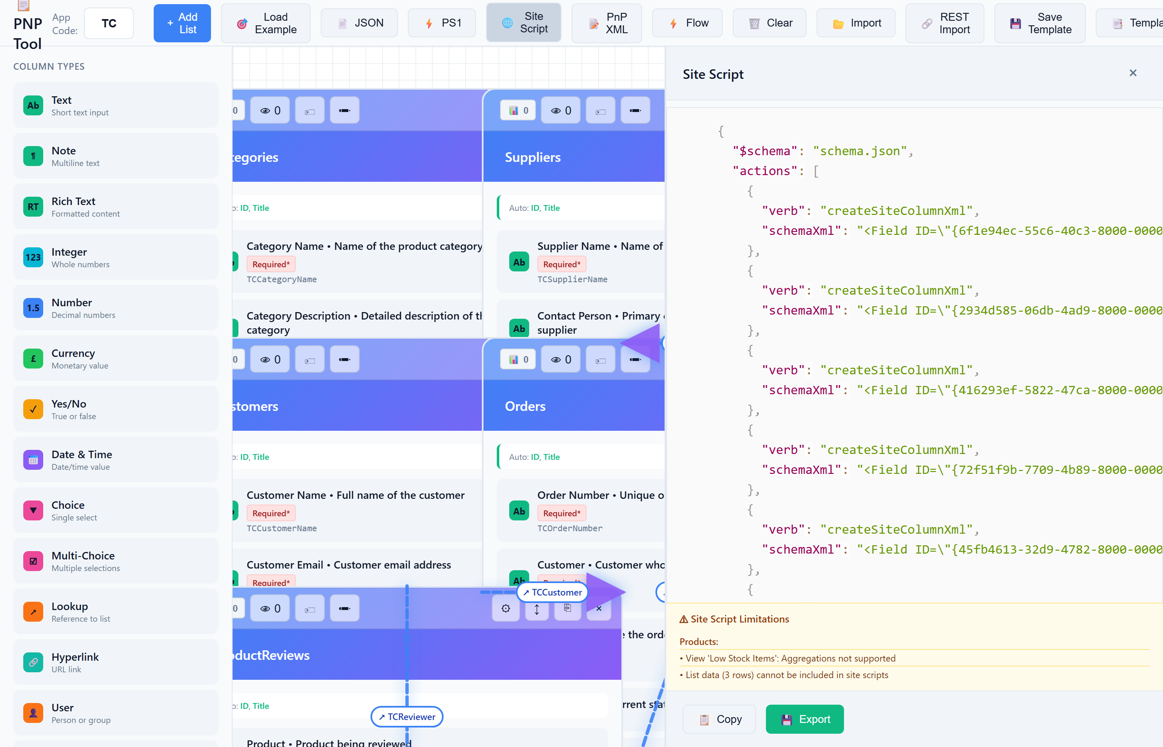Show views eye counter on Orders list

pyautogui.click(x=561, y=359)
